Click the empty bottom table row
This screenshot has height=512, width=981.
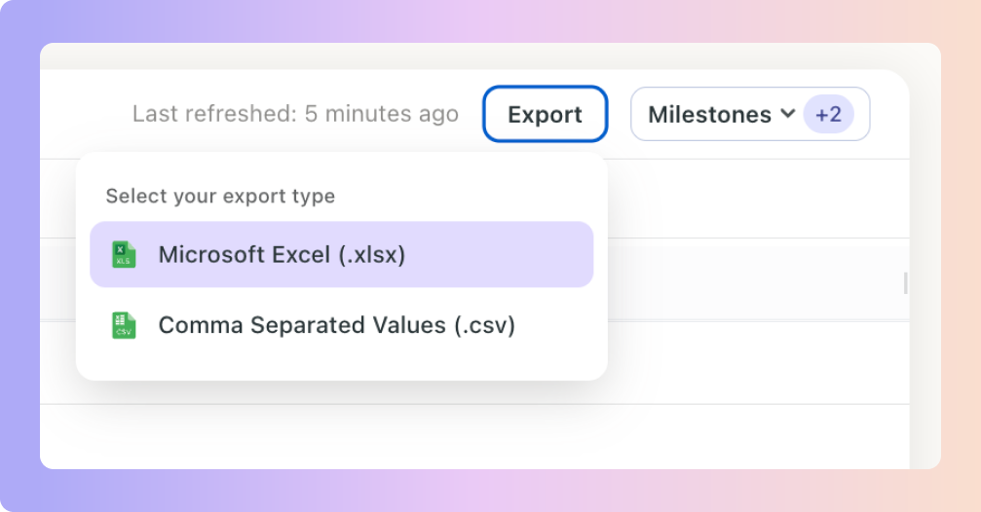click(x=474, y=436)
